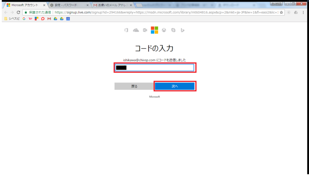The image size is (309, 176).
Task: Open the Xbox icon in the header
Action: (x=164, y=30)
